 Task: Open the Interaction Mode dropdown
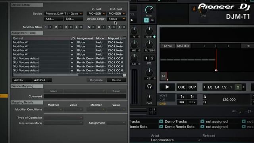pos(63,123)
